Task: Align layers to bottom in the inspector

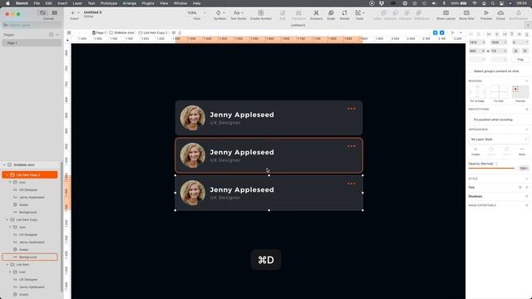Action: (x=527, y=34)
